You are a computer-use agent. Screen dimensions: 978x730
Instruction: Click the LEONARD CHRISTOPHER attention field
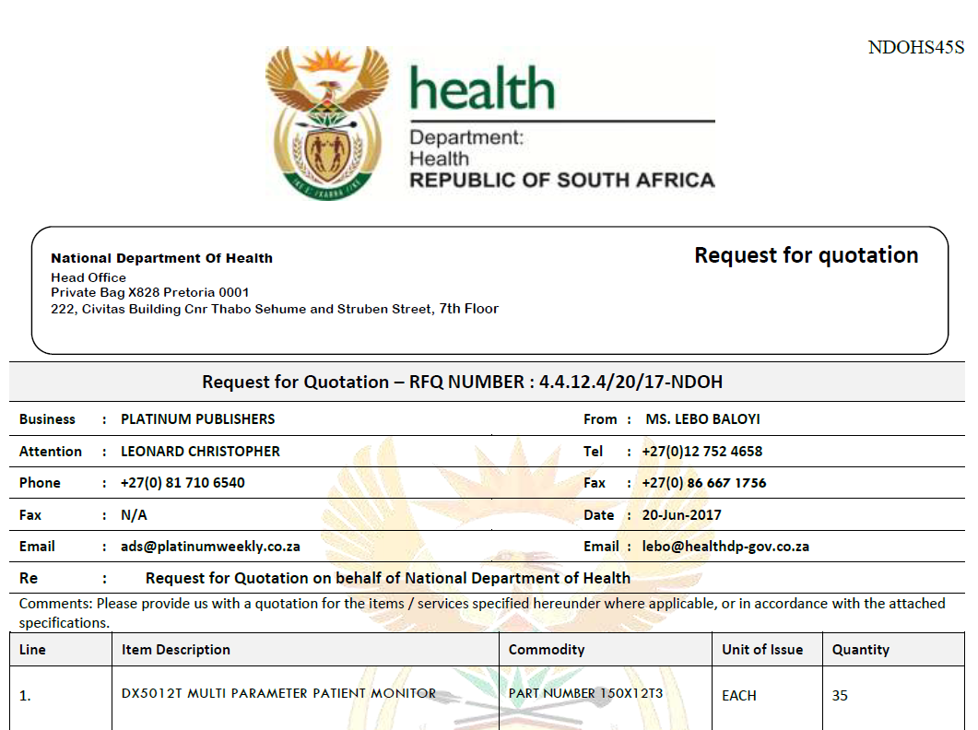pyautogui.click(x=200, y=451)
